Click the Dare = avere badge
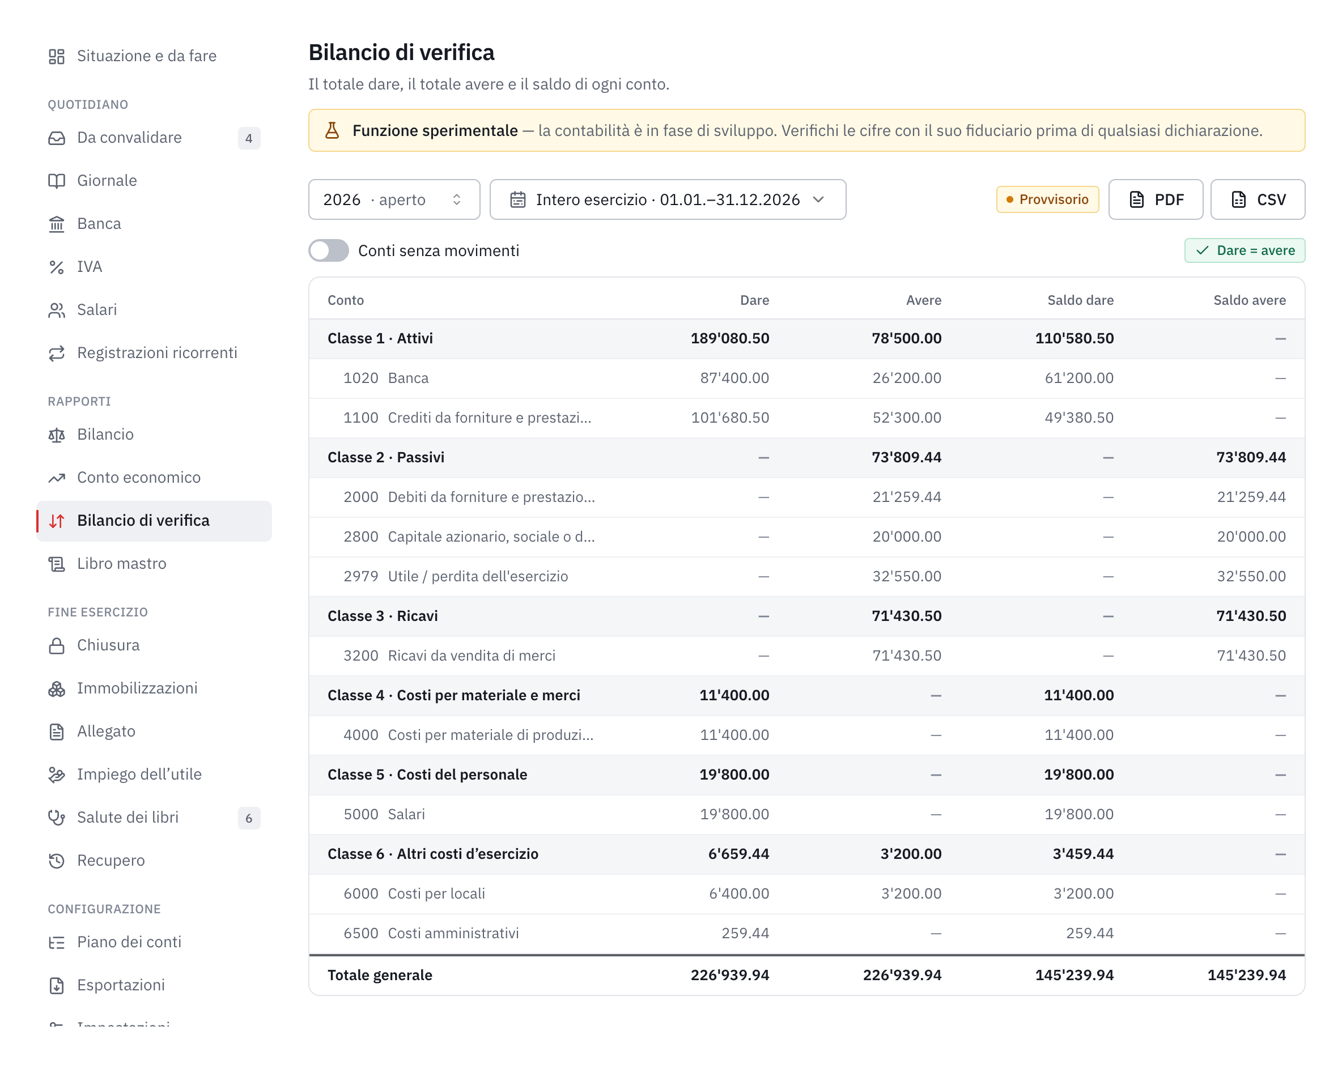 pyautogui.click(x=1244, y=250)
